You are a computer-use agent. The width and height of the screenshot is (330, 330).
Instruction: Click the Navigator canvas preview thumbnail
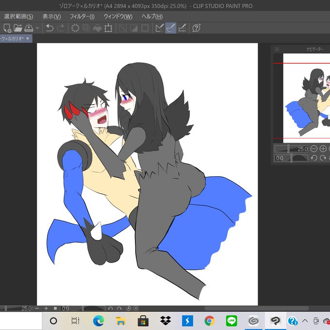click(x=306, y=98)
